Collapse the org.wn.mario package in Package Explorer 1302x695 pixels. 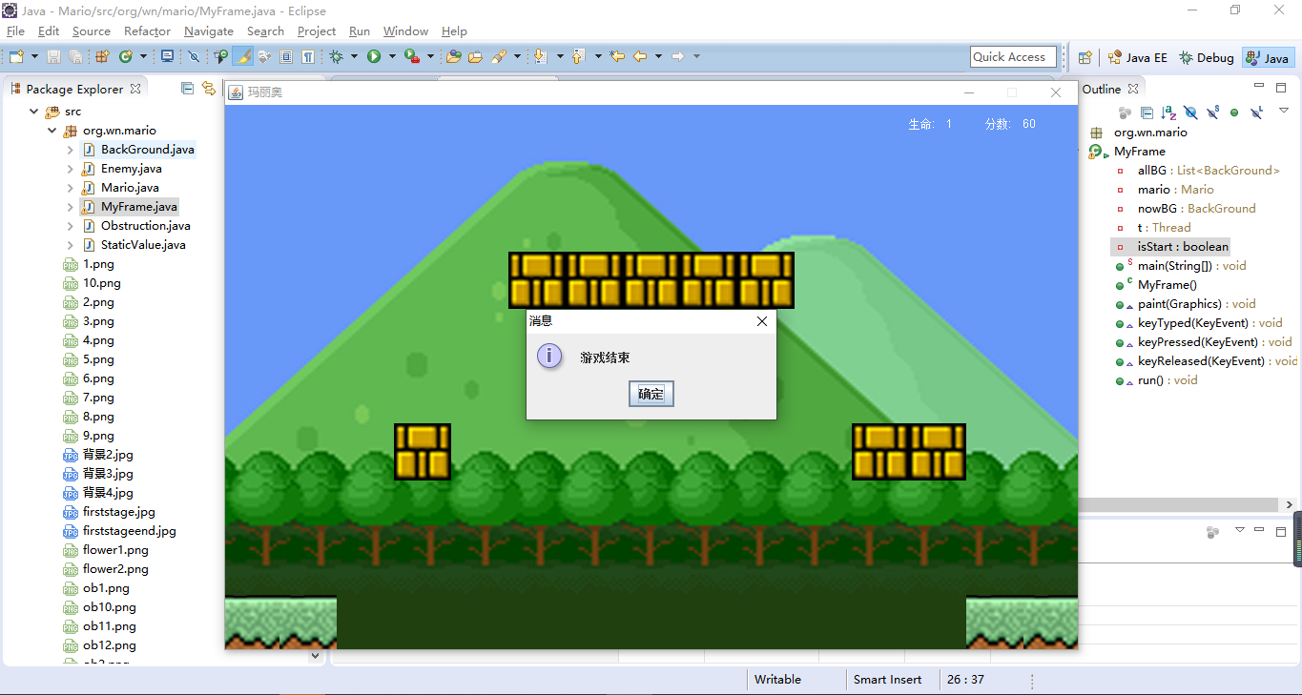52,131
